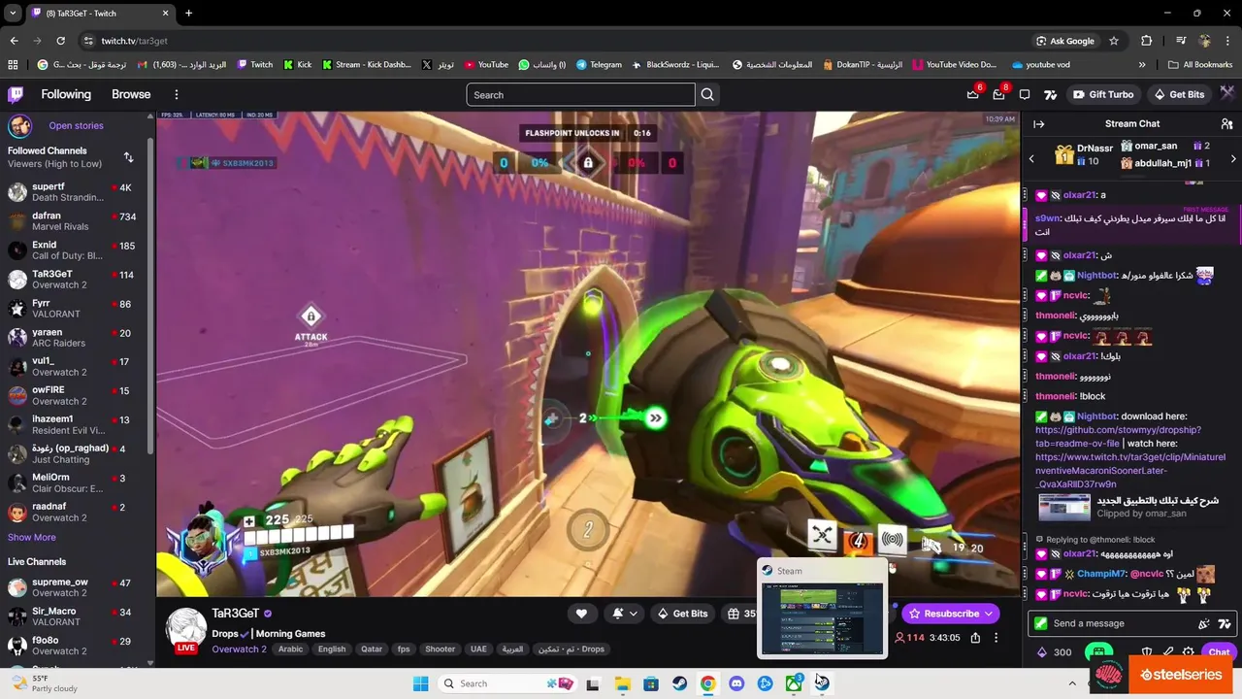
Task: Open the notifications inbox icon
Action: click(998, 94)
